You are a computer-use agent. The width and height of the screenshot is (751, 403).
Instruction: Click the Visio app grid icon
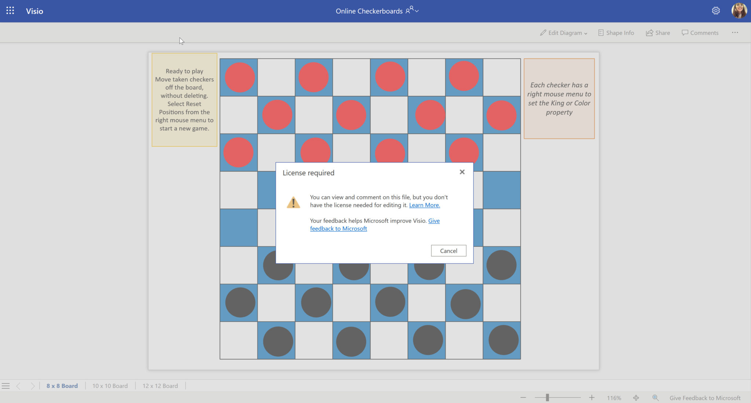tap(10, 10)
